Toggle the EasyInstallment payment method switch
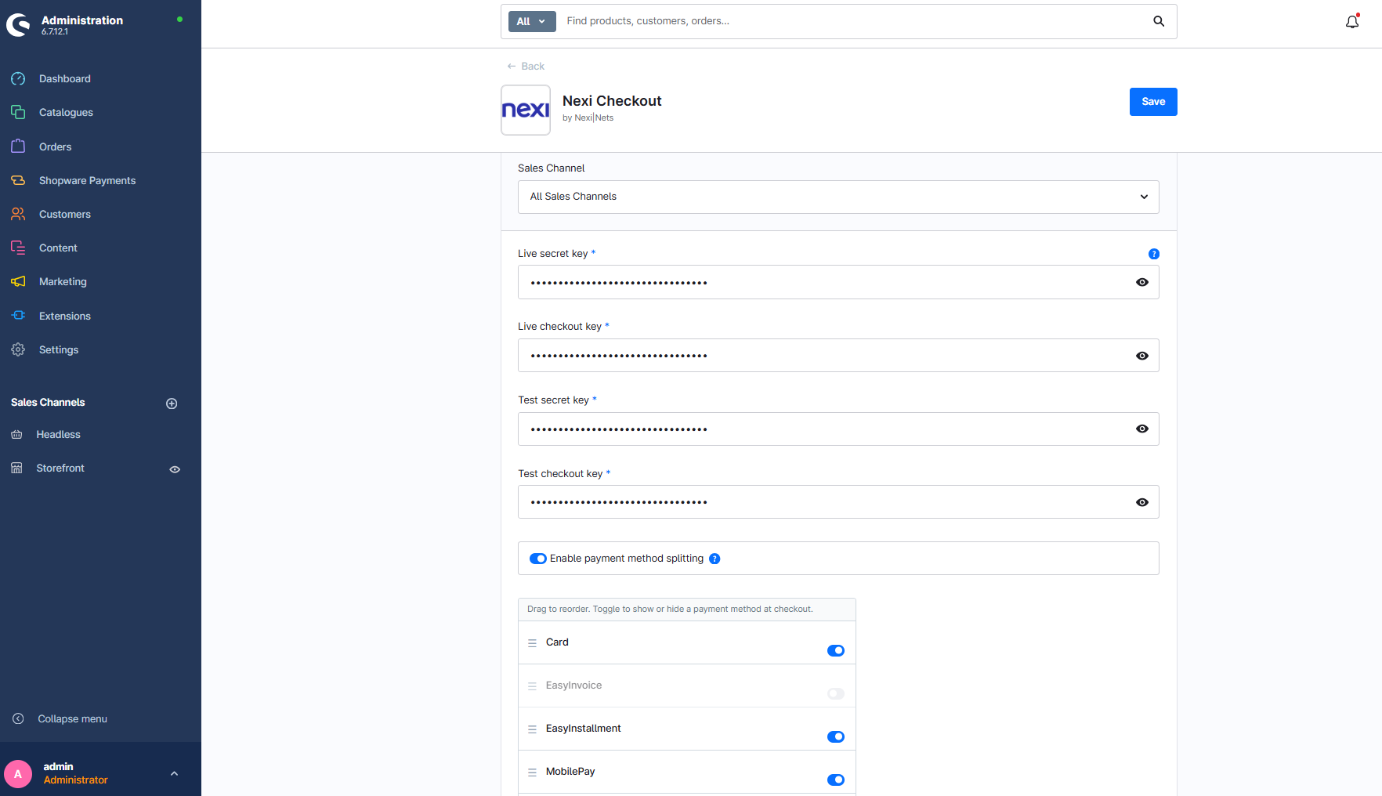The width and height of the screenshot is (1382, 796). point(836,736)
